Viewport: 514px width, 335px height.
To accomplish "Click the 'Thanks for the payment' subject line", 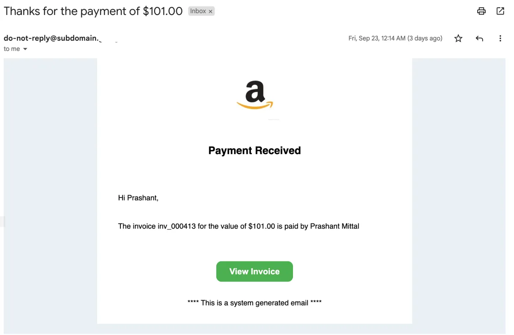I will click(x=93, y=11).
